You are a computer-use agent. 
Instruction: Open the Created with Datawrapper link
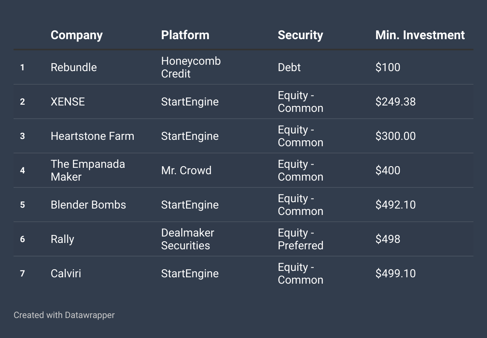click(64, 315)
